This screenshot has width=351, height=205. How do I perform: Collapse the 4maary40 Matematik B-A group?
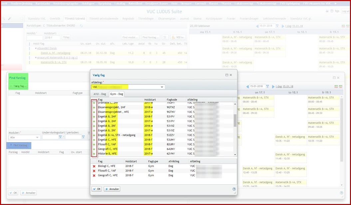(x=36, y=58)
